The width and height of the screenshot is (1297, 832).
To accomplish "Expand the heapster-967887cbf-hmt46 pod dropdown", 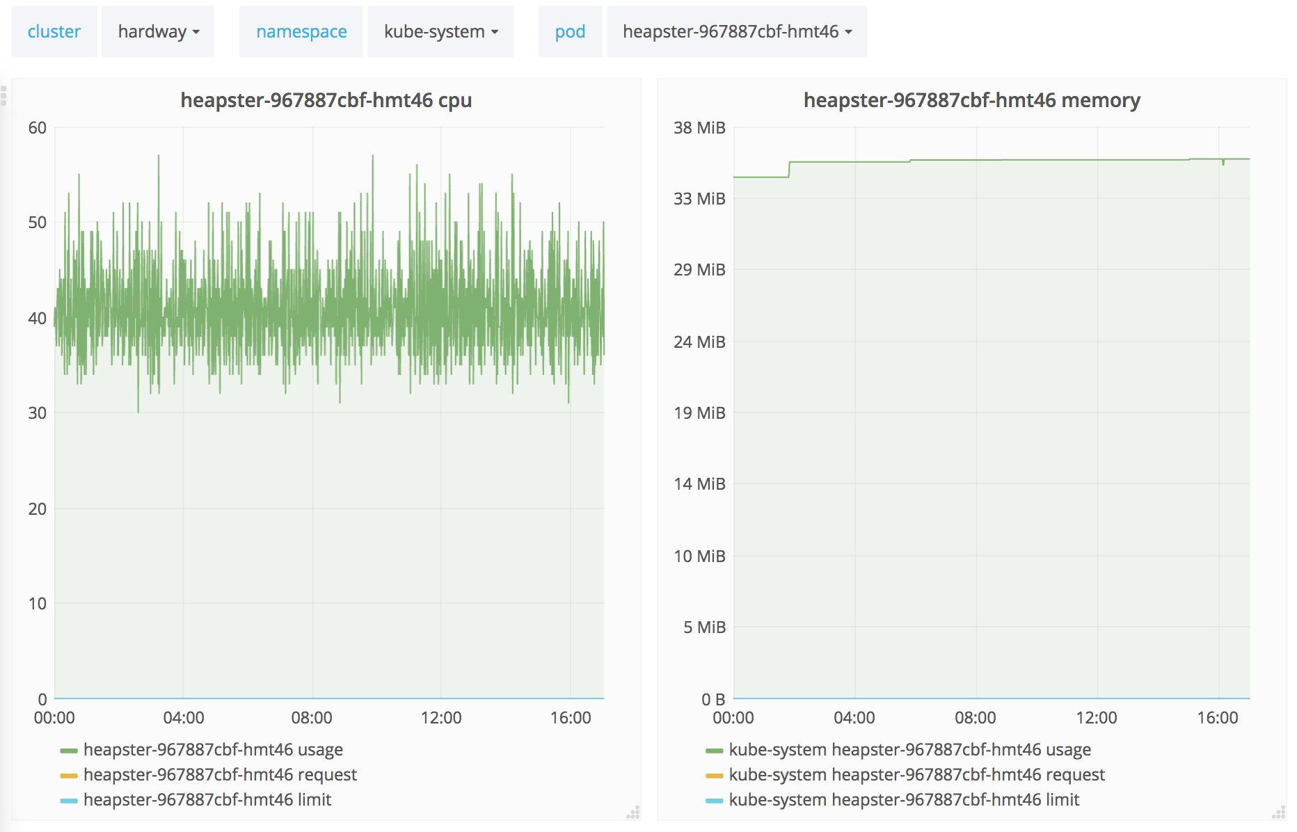I will tap(737, 32).
